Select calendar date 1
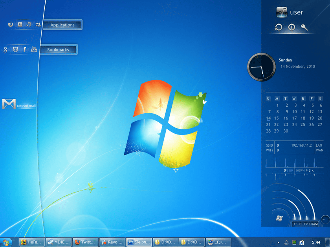 click(x=277, y=105)
